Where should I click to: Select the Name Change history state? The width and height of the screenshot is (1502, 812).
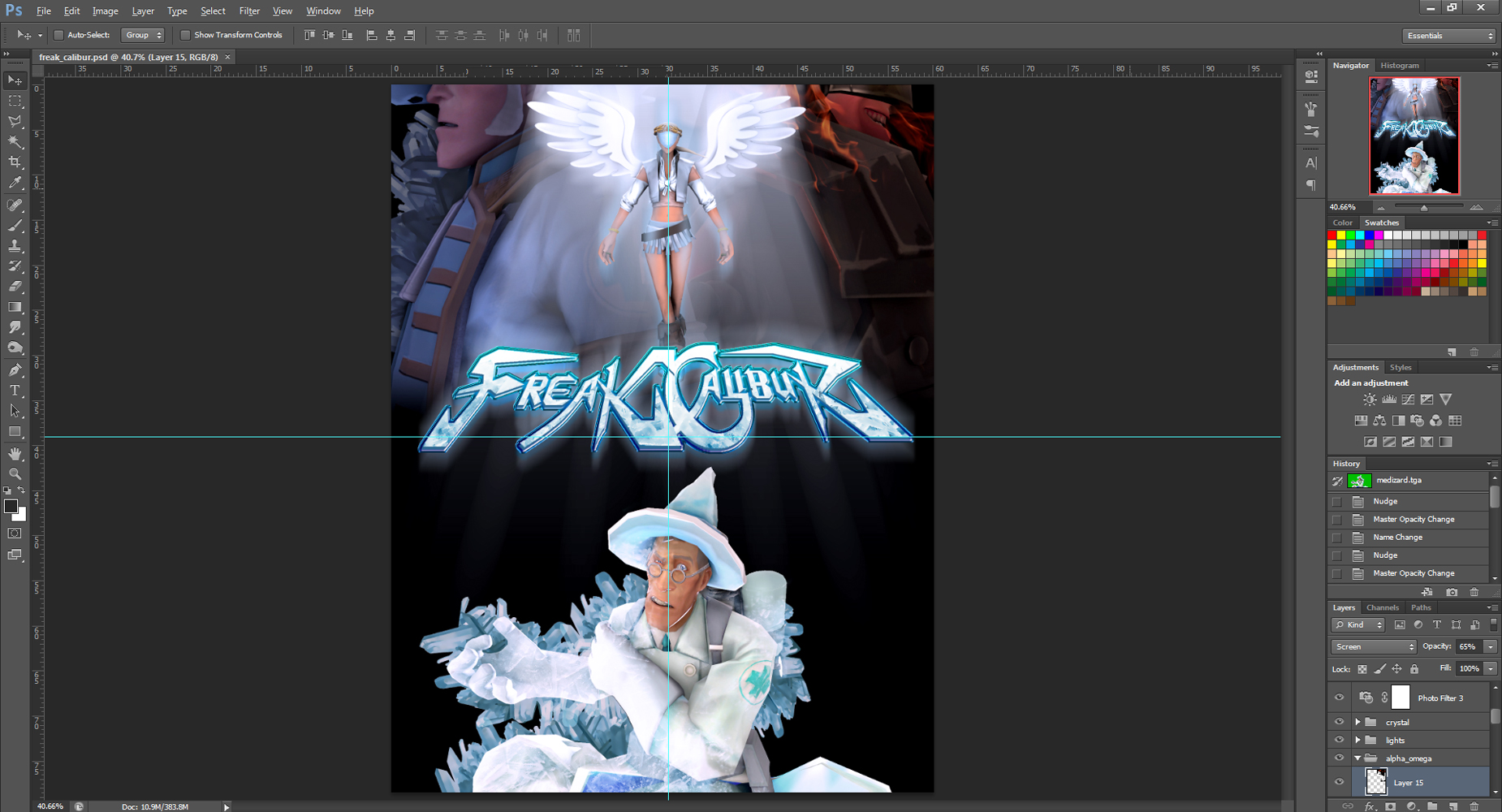point(1409,538)
